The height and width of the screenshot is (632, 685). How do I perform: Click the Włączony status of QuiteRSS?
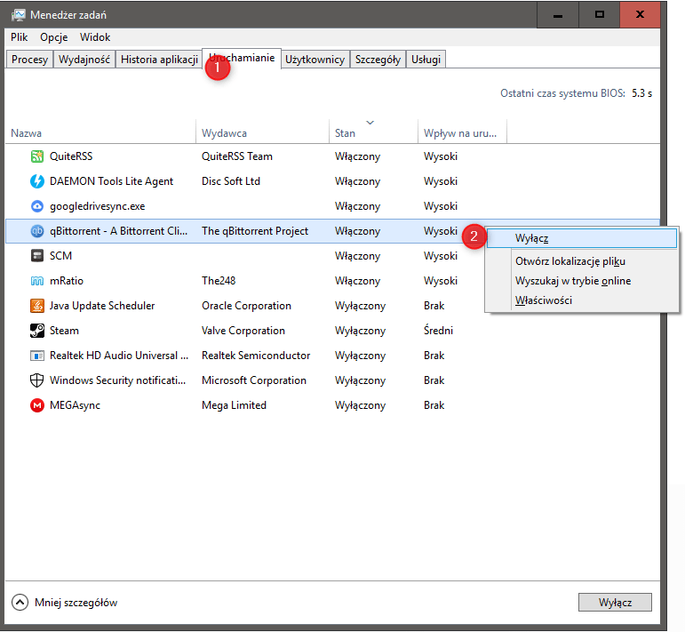357,156
